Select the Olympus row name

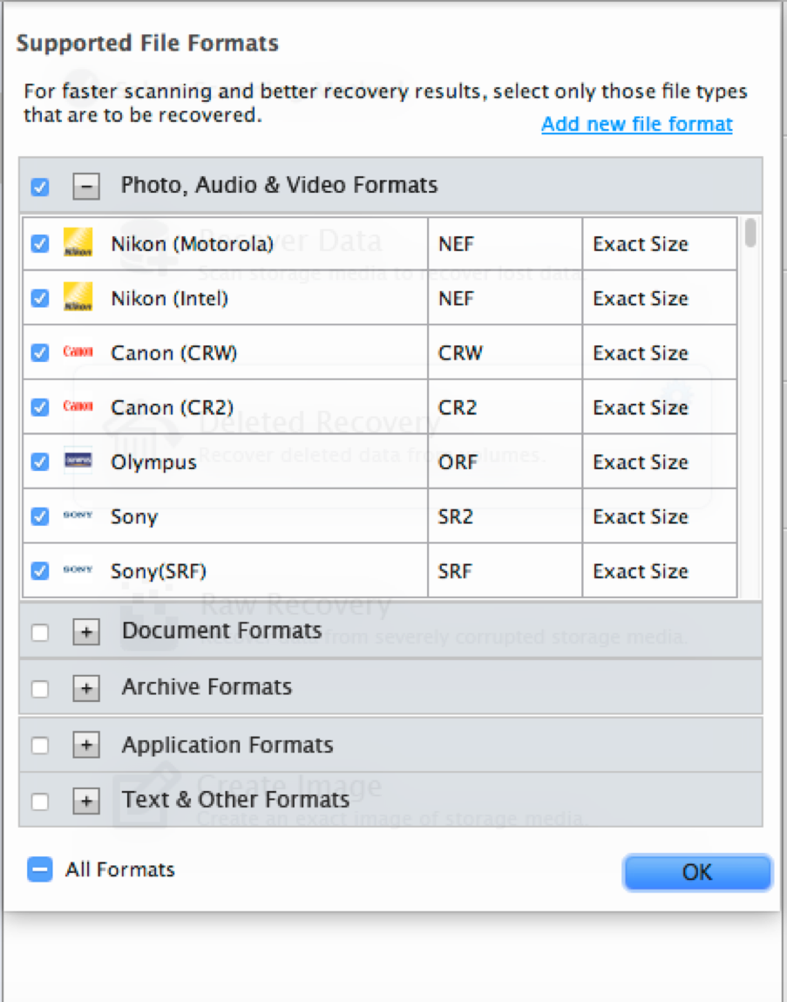point(154,462)
